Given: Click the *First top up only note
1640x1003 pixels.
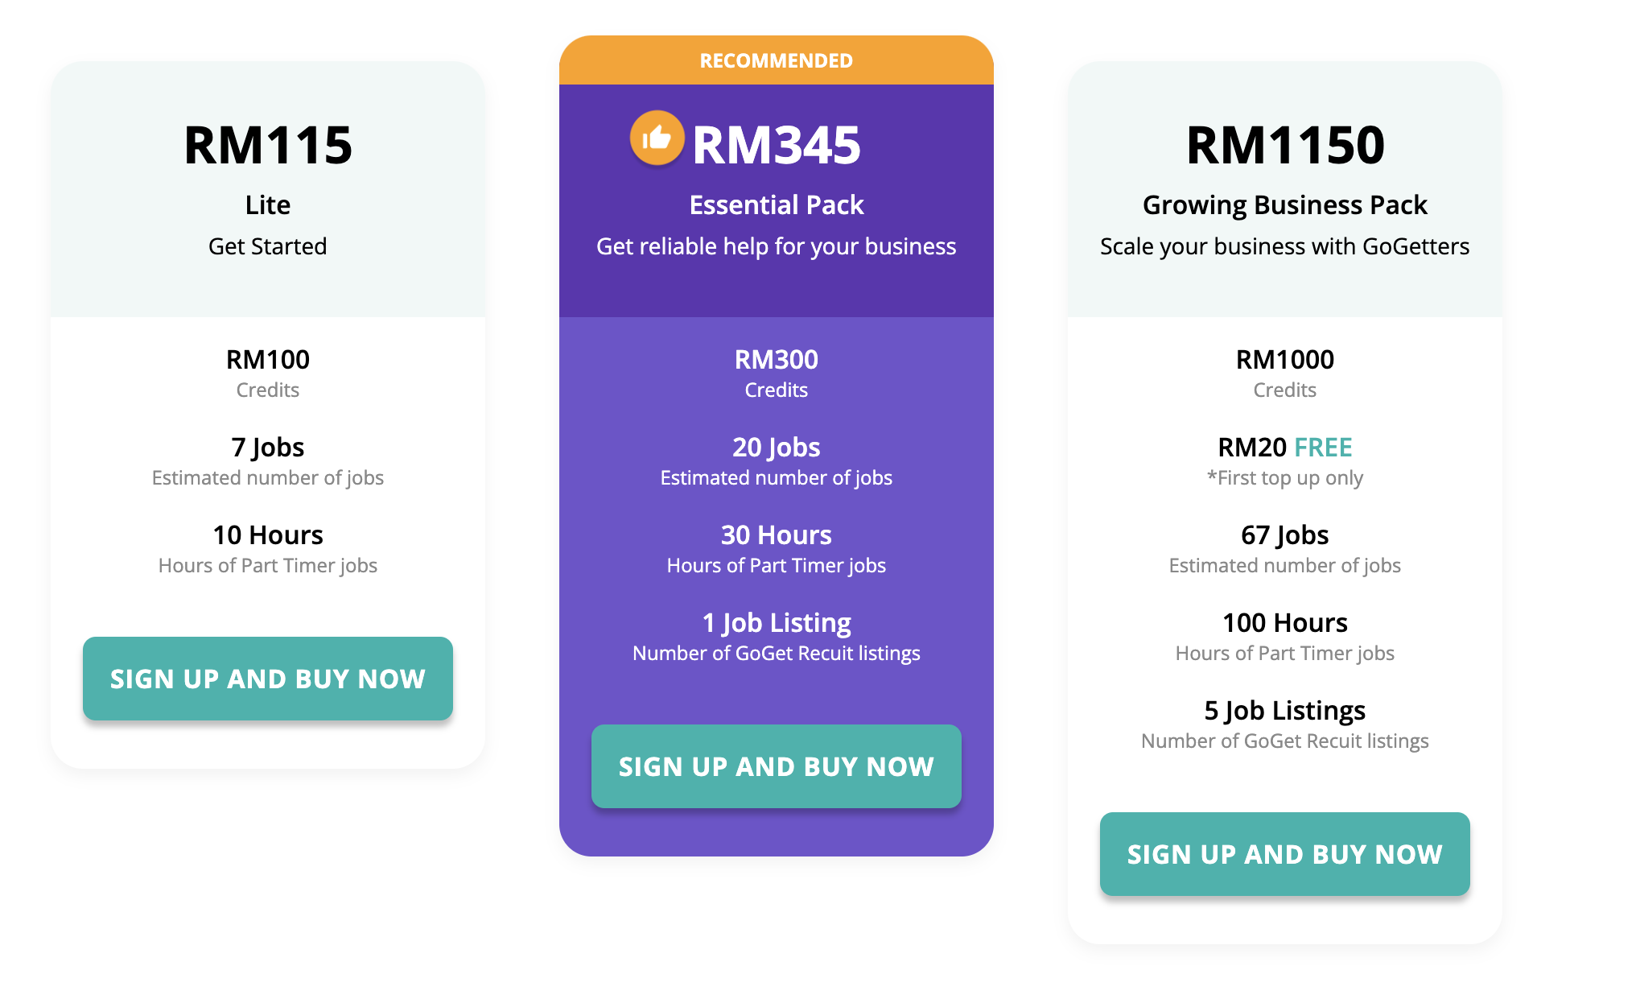Looking at the screenshot, I should tap(1285, 478).
